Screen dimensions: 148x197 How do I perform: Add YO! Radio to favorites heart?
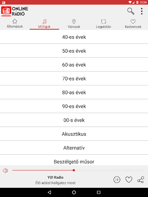click(x=129, y=180)
